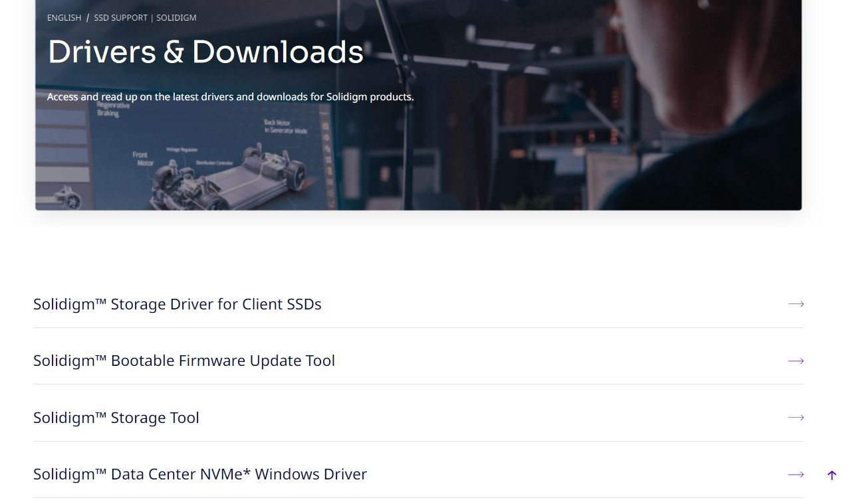
Task: Click the description text about latest drivers
Action: pos(230,97)
